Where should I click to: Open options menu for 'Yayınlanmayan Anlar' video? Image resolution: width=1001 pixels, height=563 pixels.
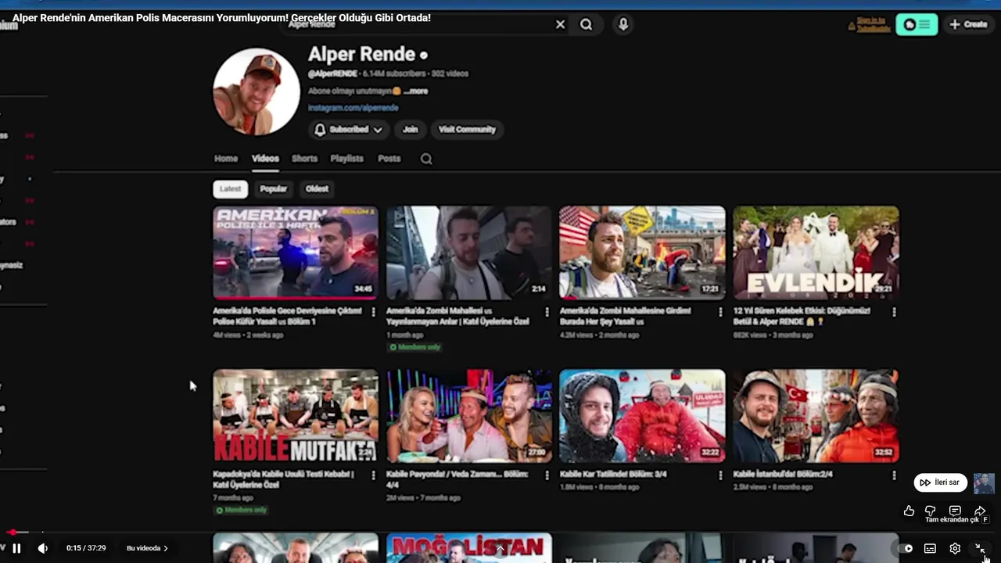pyautogui.click(x=547, y=312)
